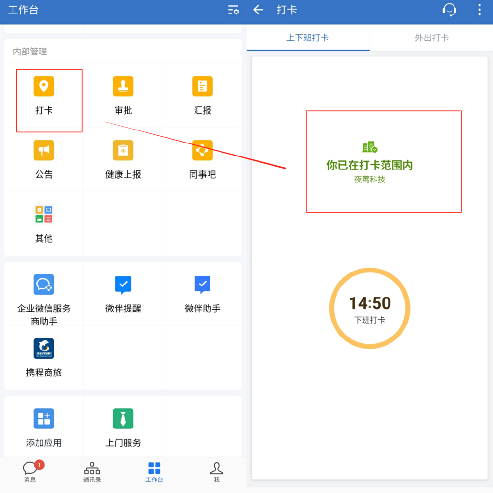Open the 打卡 check-in app icon
The image size is (493, 493).
pos(44,87)
